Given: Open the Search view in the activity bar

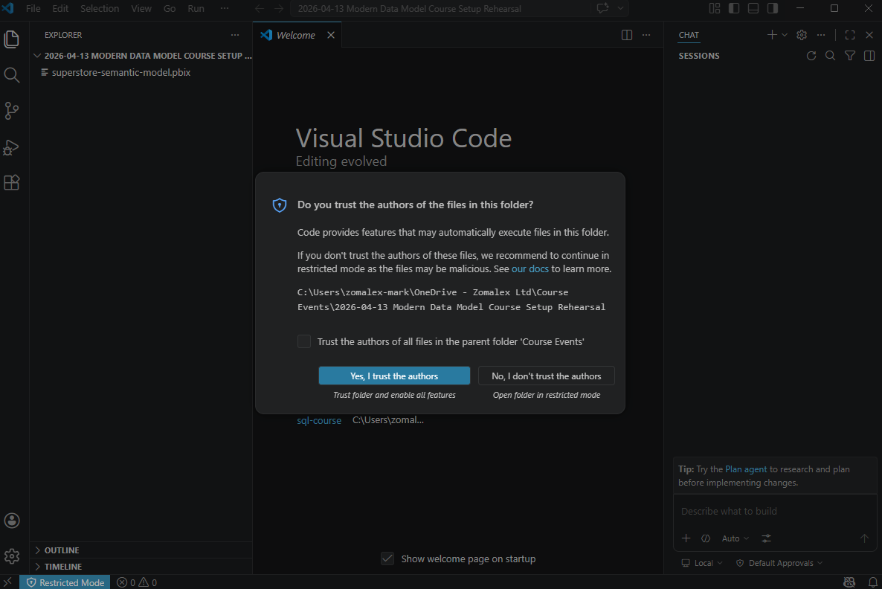Looking at the screenshot, I should [x=12, y=74].
